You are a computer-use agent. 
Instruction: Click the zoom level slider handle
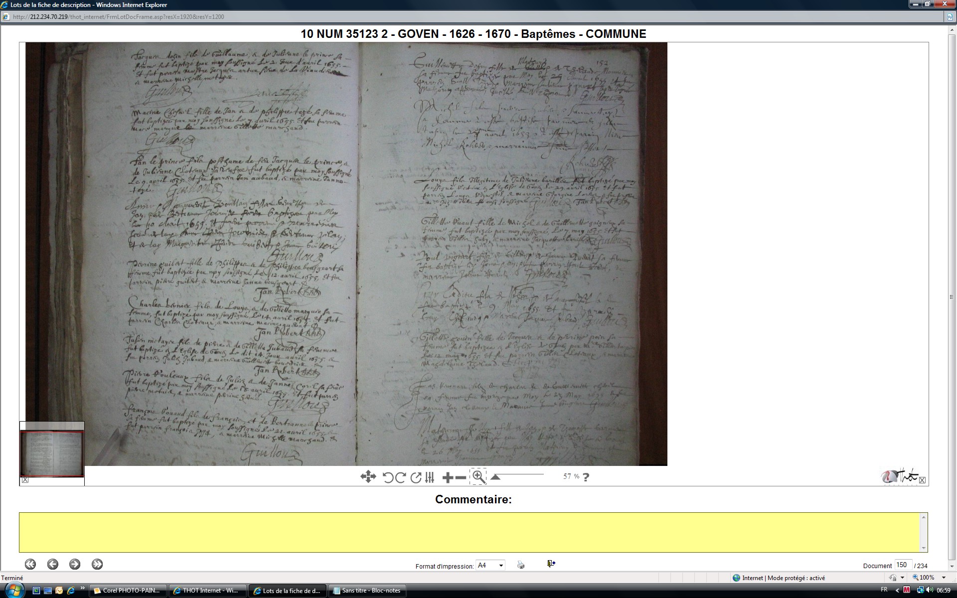click(495, 477)
